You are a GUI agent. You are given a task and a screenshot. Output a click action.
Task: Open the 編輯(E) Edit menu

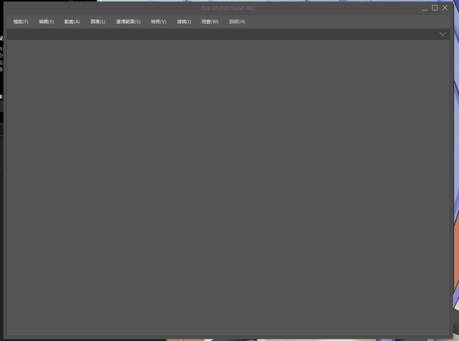(x=46, y=22)
